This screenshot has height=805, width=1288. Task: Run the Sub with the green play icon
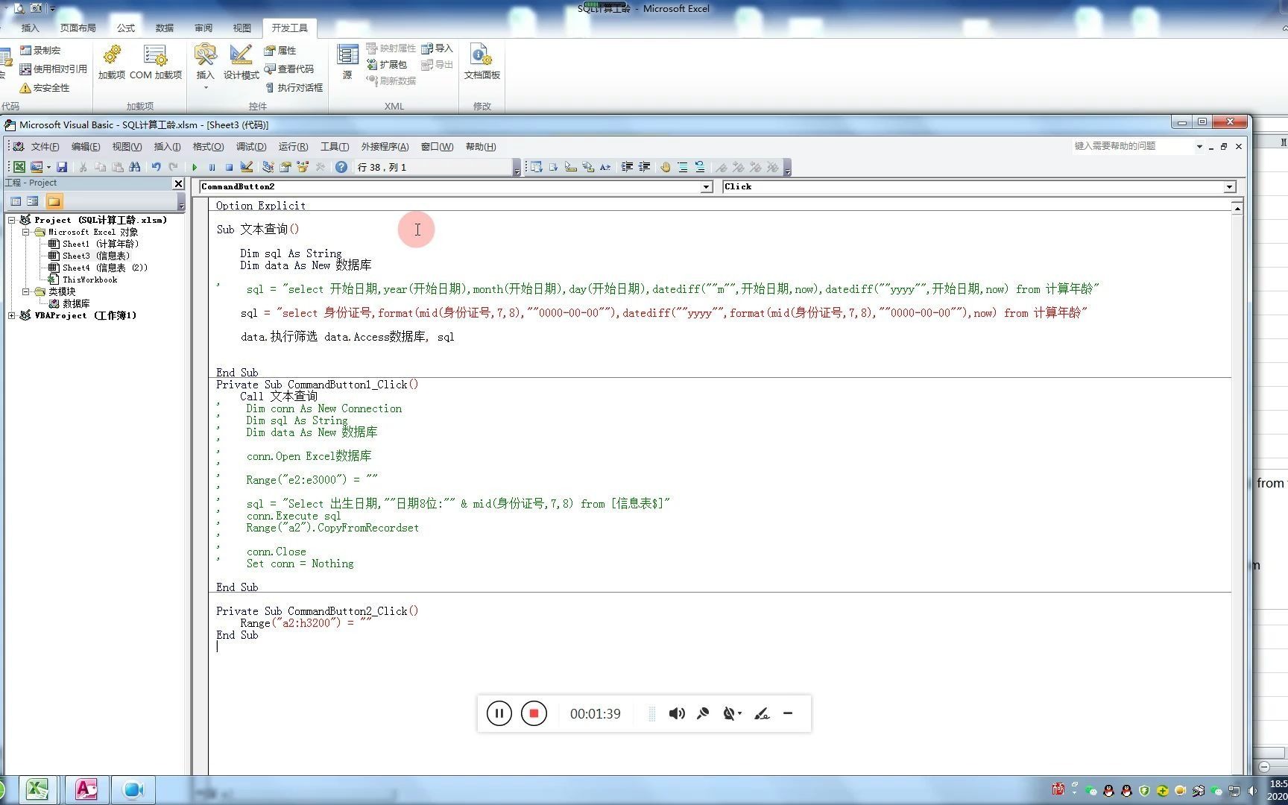click(195, 167)
